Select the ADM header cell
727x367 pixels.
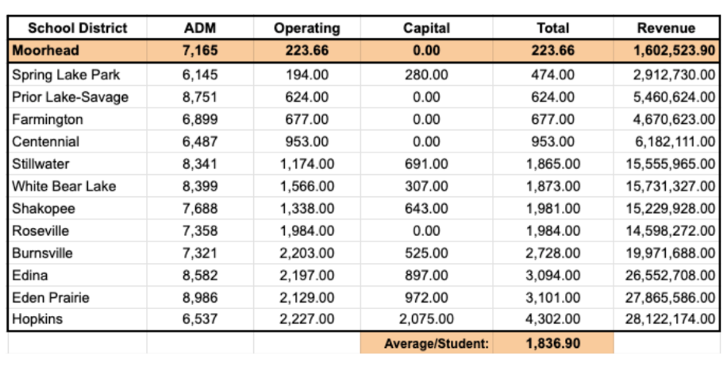[200, 28]
